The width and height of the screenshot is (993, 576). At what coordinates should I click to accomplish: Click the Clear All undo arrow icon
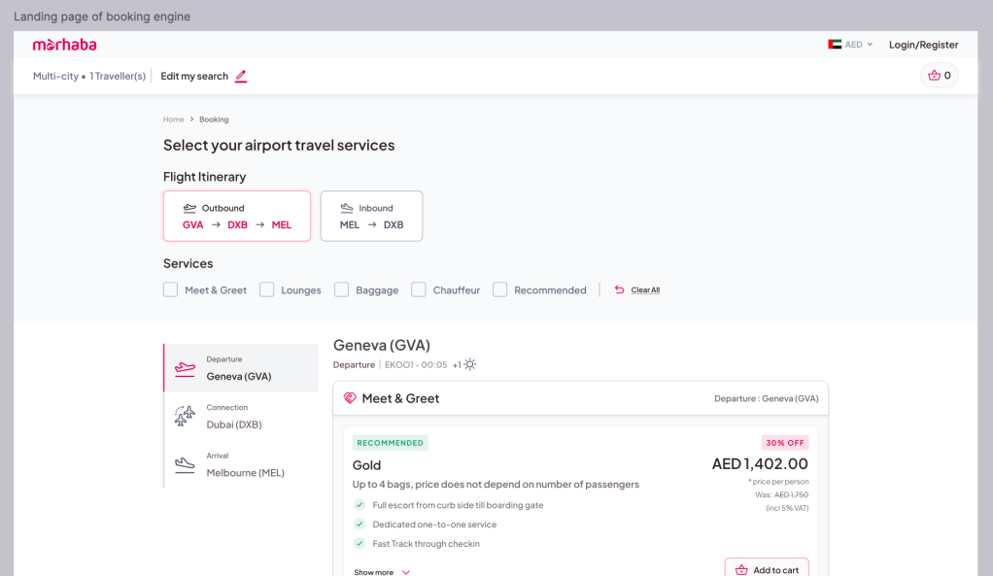click(619, 290)
